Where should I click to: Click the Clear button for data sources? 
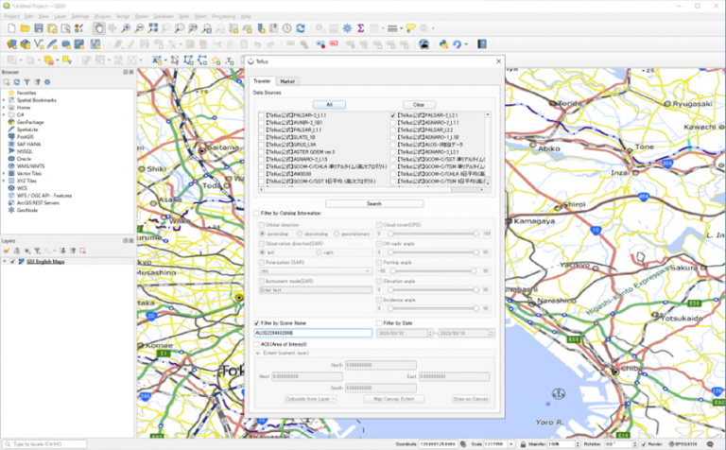[419, 105]
